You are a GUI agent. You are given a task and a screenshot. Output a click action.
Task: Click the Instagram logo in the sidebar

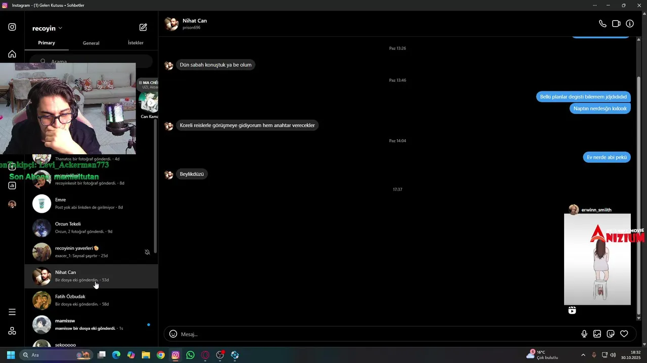click(x=12, y=27)
